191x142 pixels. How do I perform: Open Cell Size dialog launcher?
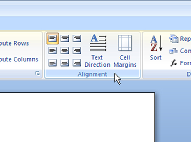37,73
